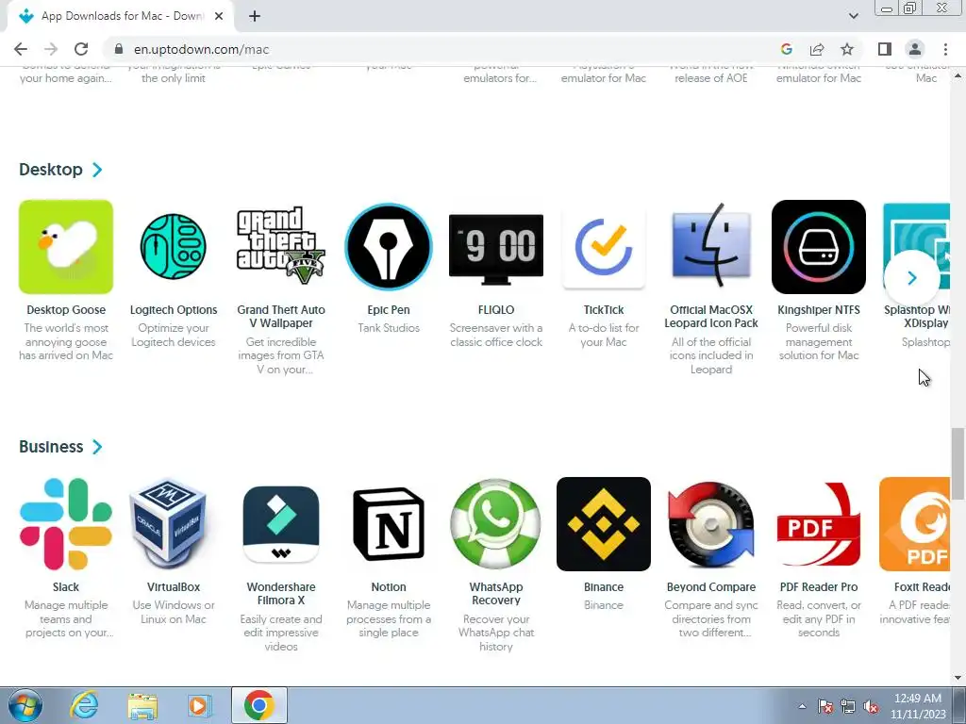The width and height of the screenshot is (966, 724).
Task: Open the network icon in system tray
Action: coord(848,706)
